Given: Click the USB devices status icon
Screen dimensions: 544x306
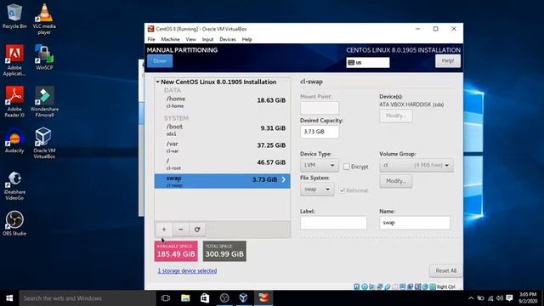Looking at the screenshot, I should pyautogui.click(x=388, y=286).
